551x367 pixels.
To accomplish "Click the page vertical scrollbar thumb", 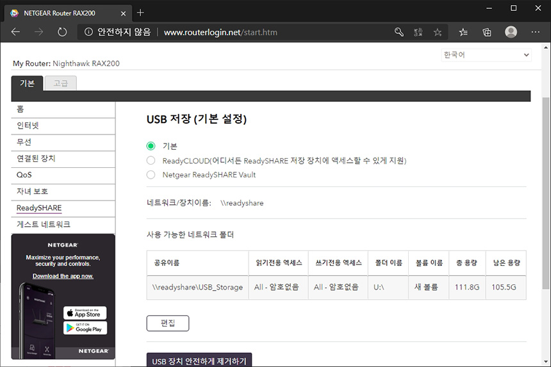I will click(x=546, y=193).
